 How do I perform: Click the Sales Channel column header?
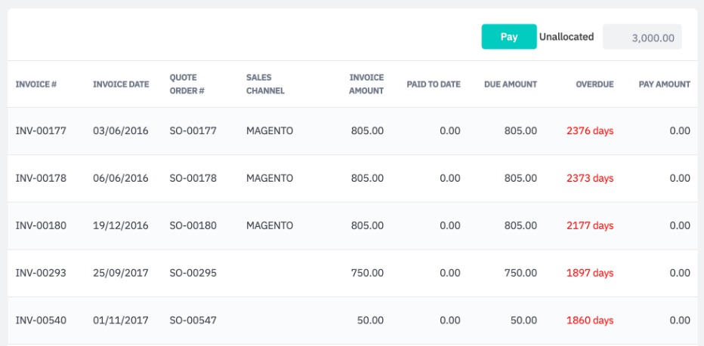click(265, 84)
